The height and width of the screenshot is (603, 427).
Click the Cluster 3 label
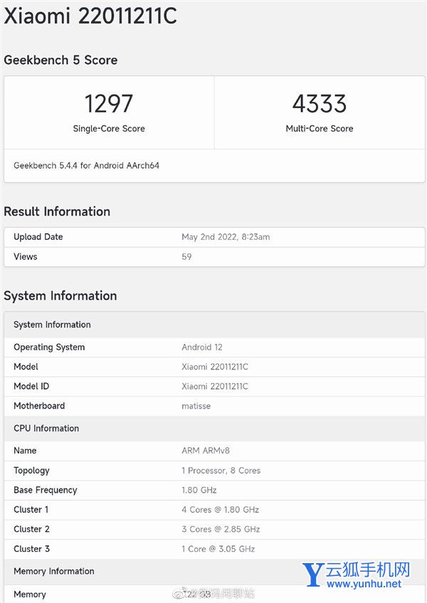click(31, 549)
